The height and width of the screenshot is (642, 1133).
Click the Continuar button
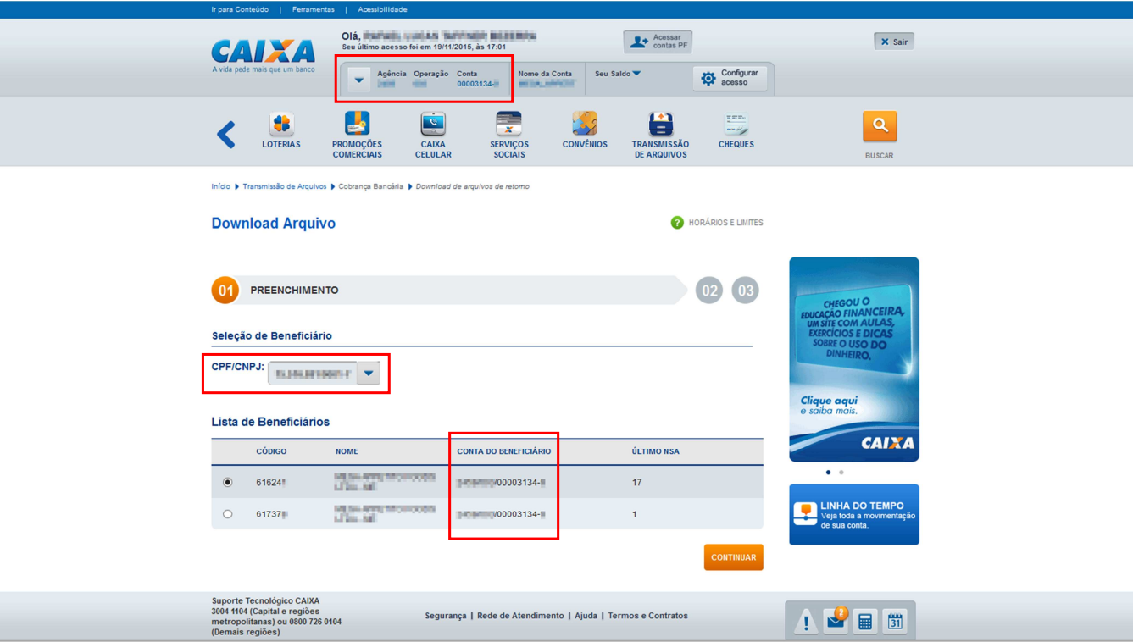[733, 557]
